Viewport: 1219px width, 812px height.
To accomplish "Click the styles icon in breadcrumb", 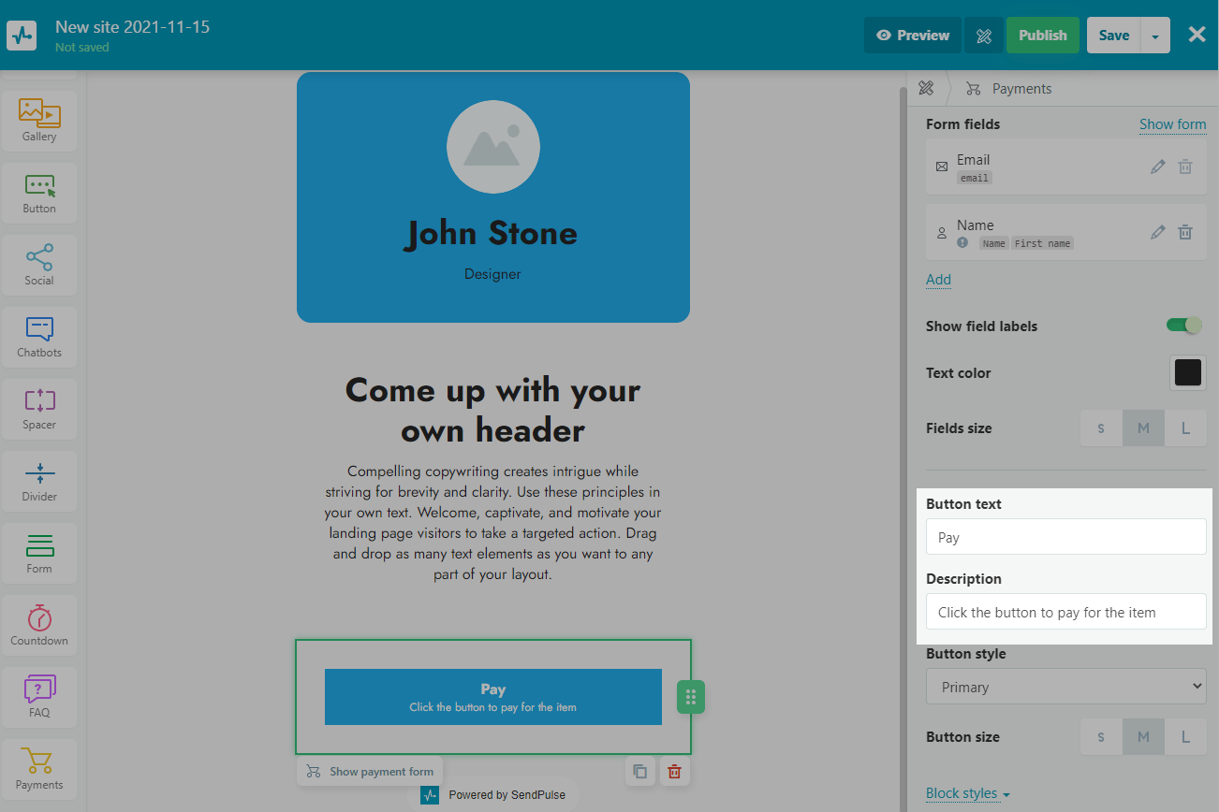I will click(926, 88).
